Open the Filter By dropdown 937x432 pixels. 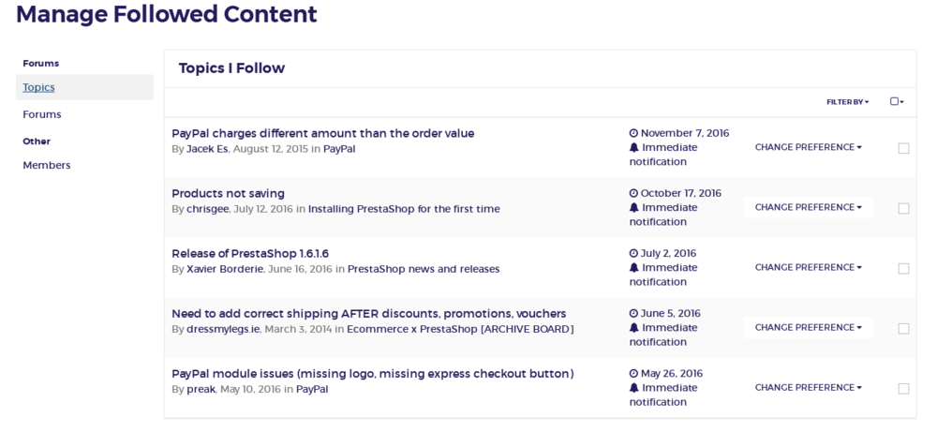tap(847, 101)
